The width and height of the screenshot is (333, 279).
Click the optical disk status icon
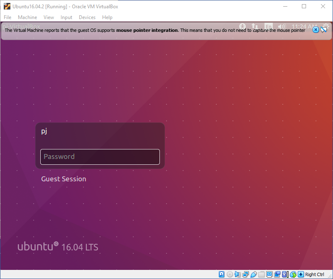click(230, 274)
